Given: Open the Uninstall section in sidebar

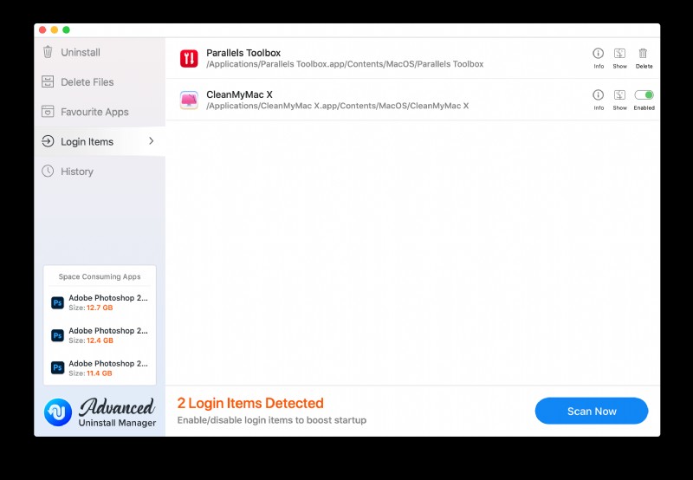Looking at the screenshot, I should point(100,52).
